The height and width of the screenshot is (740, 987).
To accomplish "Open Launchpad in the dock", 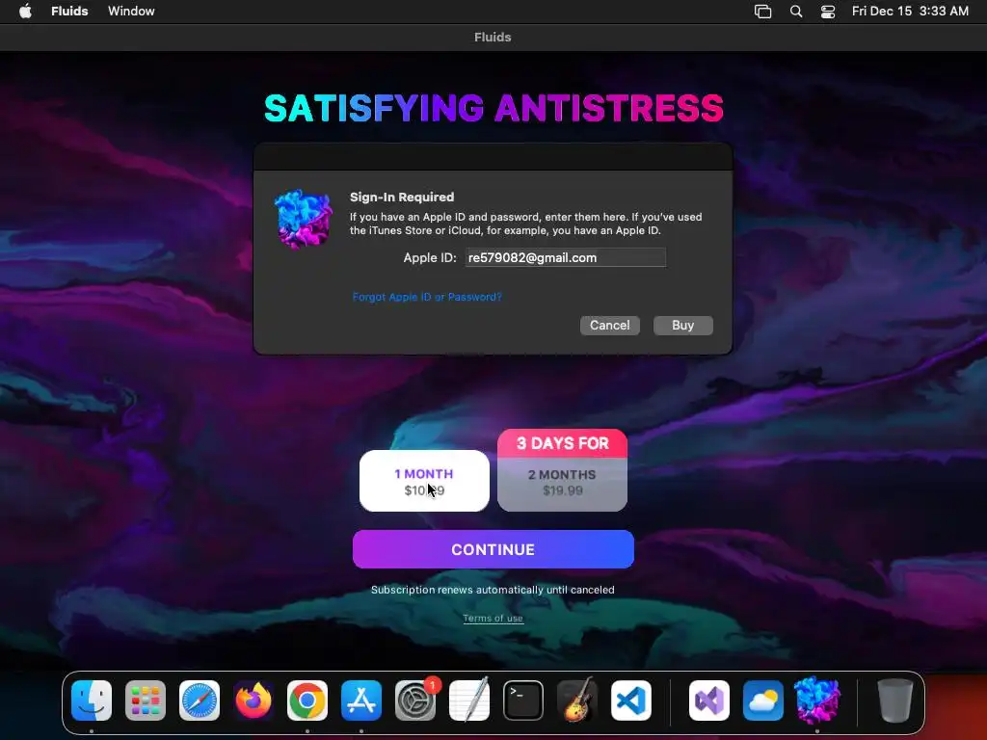I will tap(146, 700).
